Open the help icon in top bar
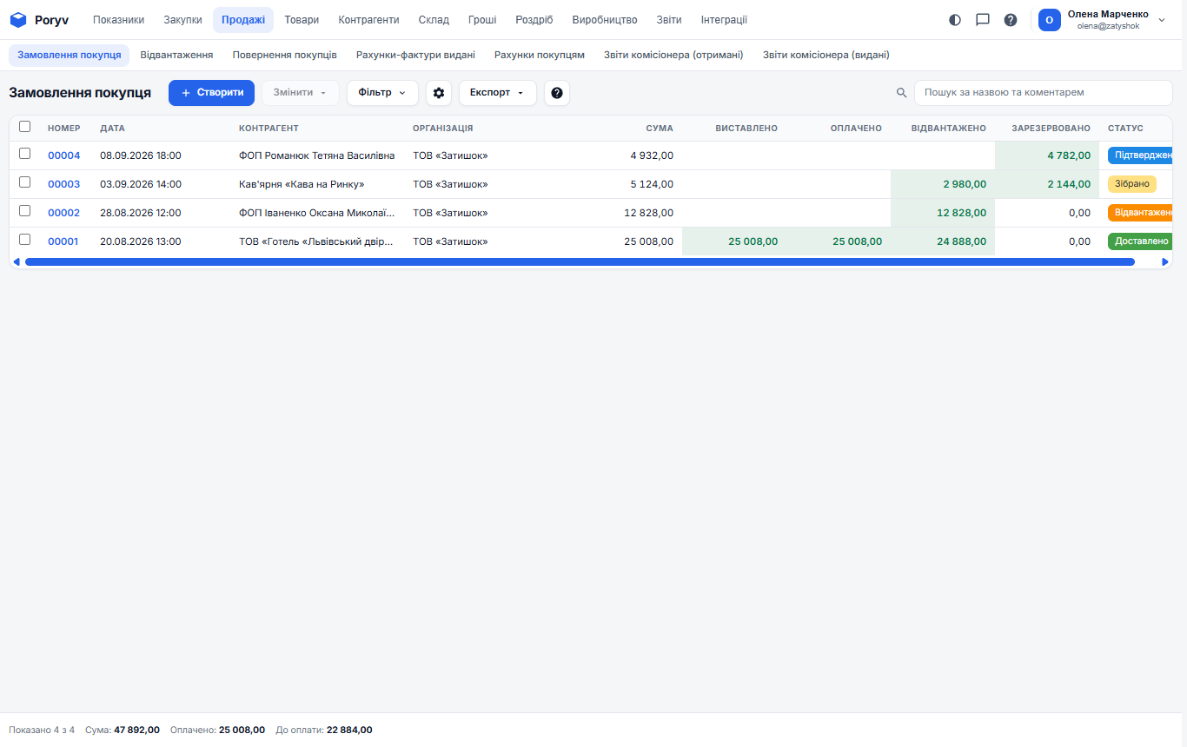The width and height of the screenshot is (1187, 747). pyautogui.click(x=1011, y=20)
